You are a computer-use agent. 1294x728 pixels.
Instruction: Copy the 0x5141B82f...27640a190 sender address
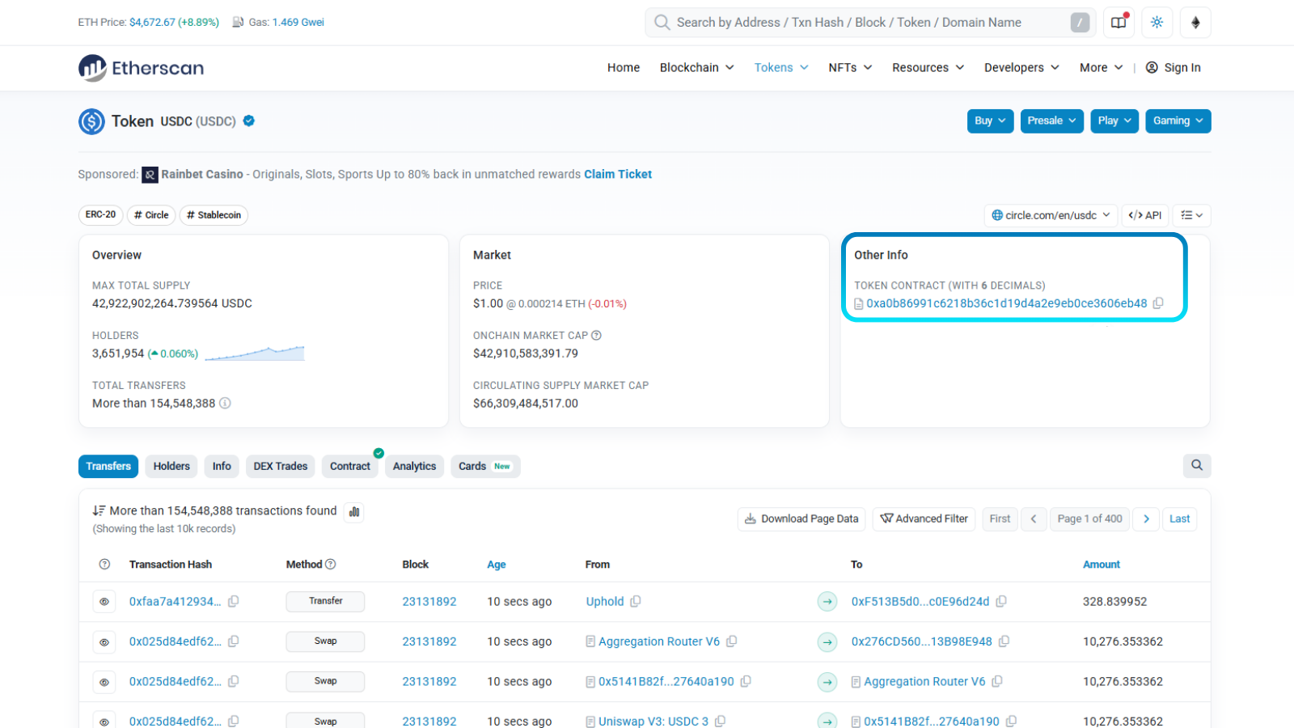point(746,681)
